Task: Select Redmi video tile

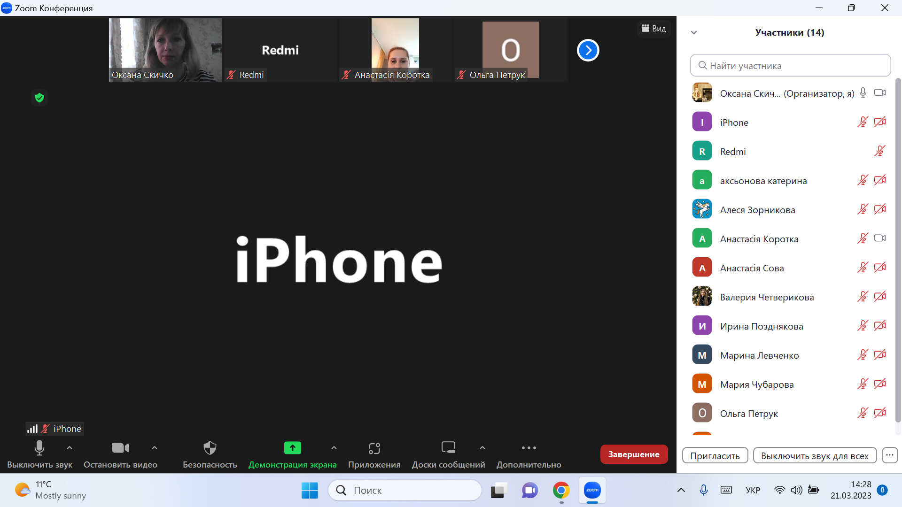Action: 280,50
